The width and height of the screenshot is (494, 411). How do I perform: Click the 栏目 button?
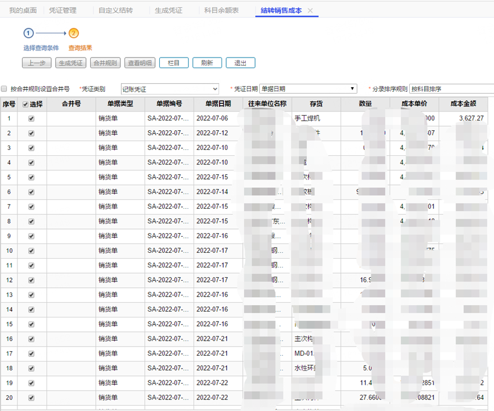pos(173,63)
